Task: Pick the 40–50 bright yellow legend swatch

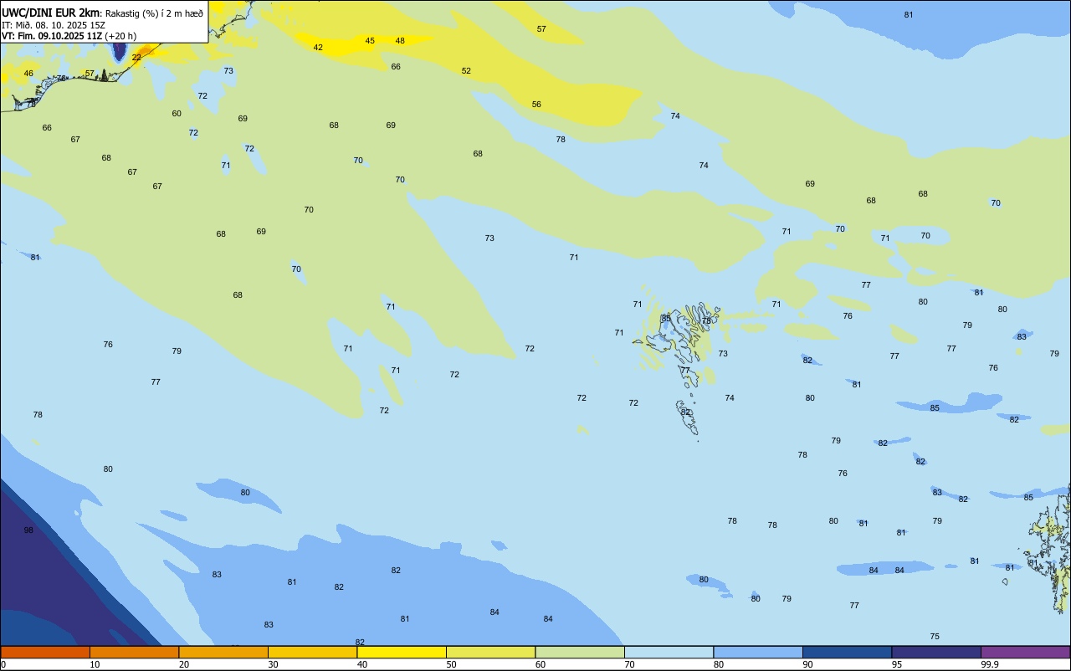Action: click(402, 653)
